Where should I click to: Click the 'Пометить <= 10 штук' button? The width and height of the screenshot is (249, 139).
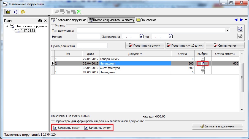(185, 46)
